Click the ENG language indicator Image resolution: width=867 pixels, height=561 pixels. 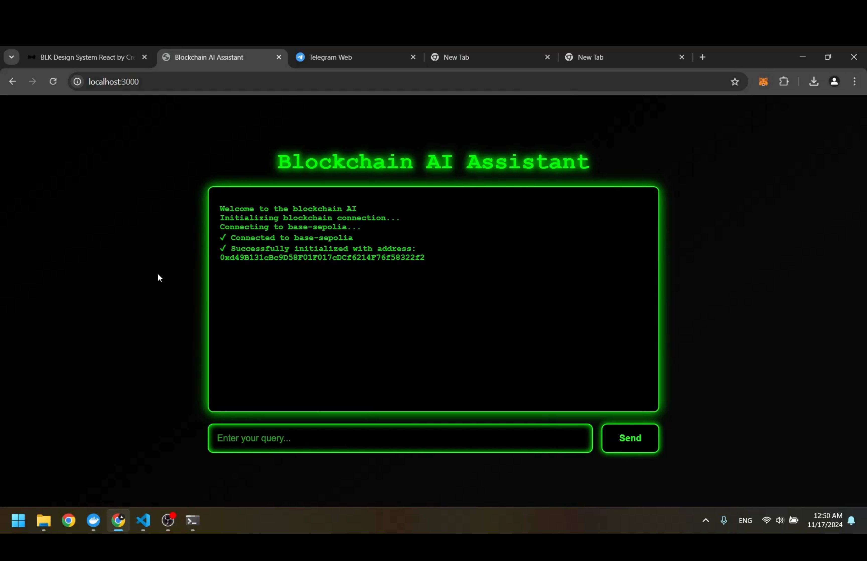pos(745,521)
